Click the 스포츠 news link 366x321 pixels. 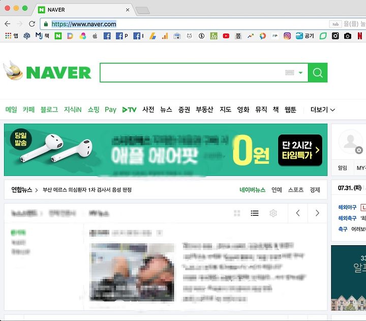[x=295, y=190]
